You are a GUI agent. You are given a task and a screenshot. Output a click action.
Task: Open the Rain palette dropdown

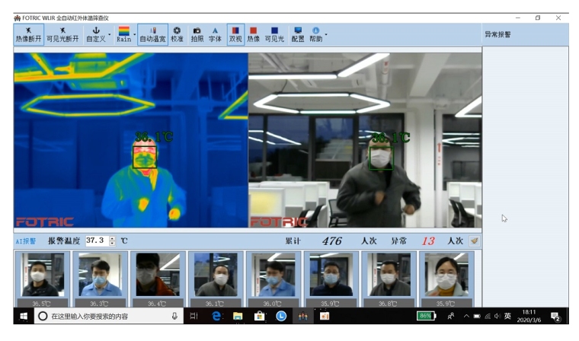click(135, 34)
